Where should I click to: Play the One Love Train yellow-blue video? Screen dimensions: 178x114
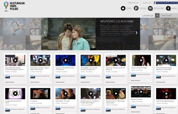[91, 60]
